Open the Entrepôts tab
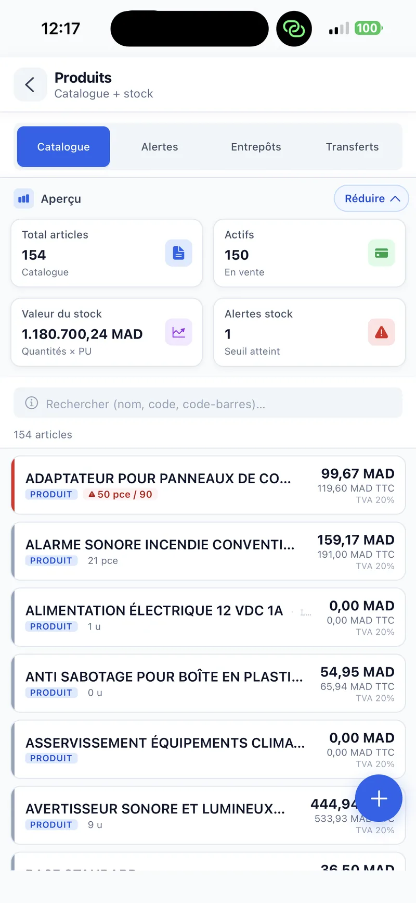The width and height of the screenshot is (416, 903). point(256,147)
